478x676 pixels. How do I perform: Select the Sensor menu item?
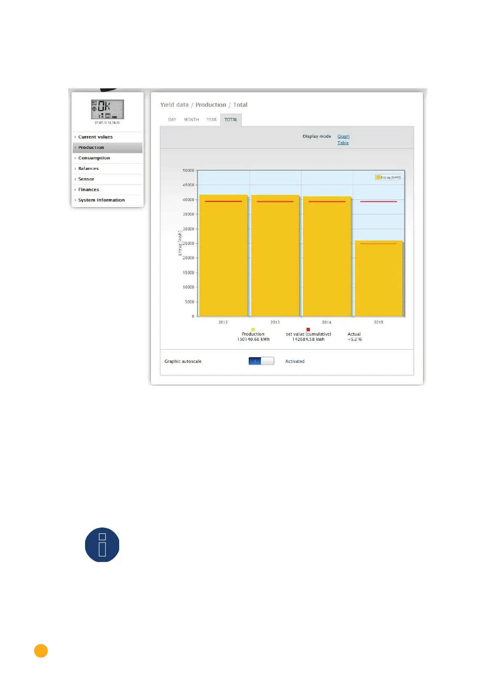(x=86, y=179)
